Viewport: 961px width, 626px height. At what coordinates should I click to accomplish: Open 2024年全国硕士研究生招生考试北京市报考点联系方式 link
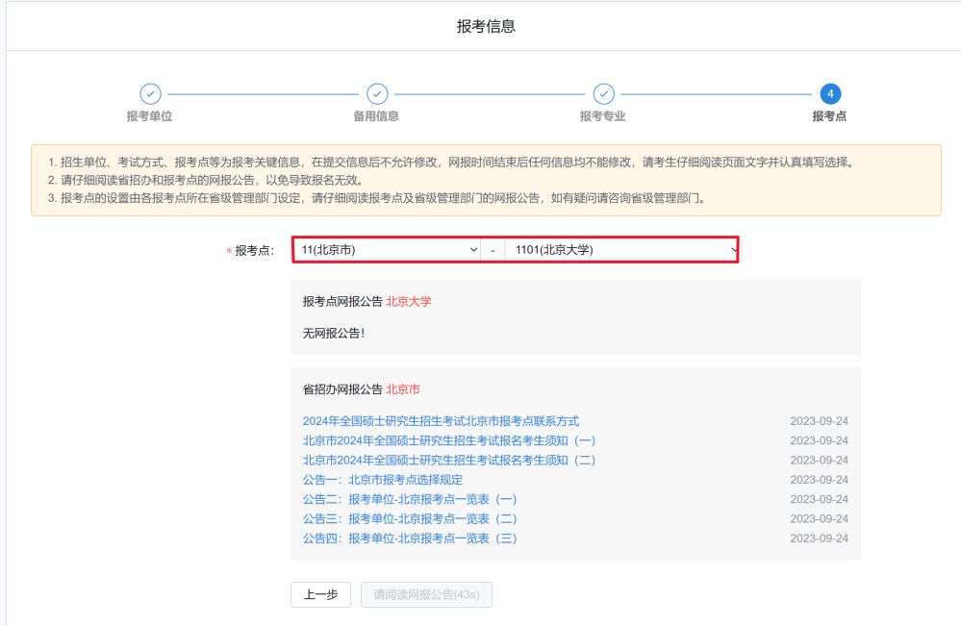[441, 421]
